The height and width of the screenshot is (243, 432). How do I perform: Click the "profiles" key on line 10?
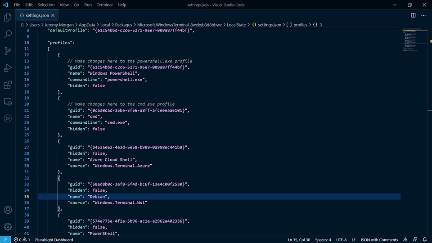[60, 43]
